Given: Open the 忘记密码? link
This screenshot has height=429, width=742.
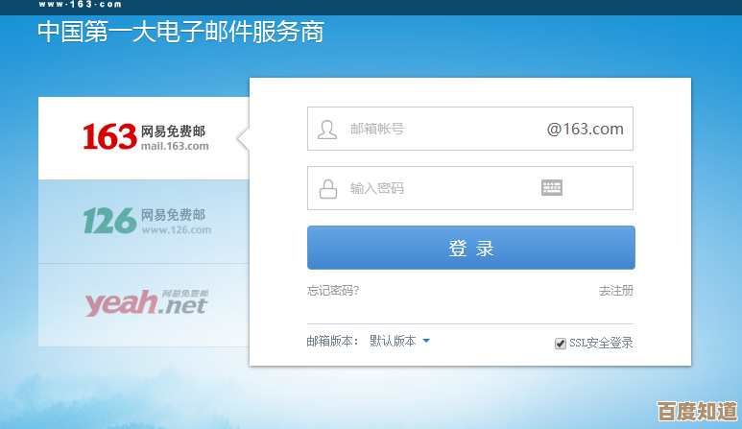Looking at the screenshot, I should click(333, 291).
